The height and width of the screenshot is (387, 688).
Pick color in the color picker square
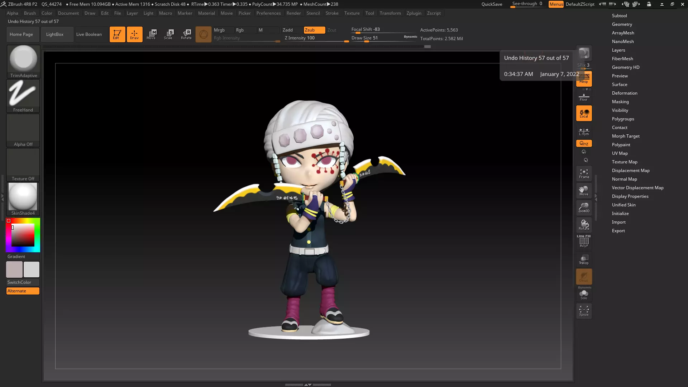23,235
